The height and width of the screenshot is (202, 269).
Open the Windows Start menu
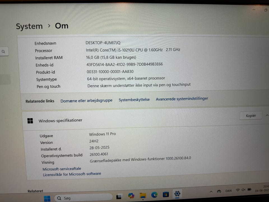[x=47, y=199]
